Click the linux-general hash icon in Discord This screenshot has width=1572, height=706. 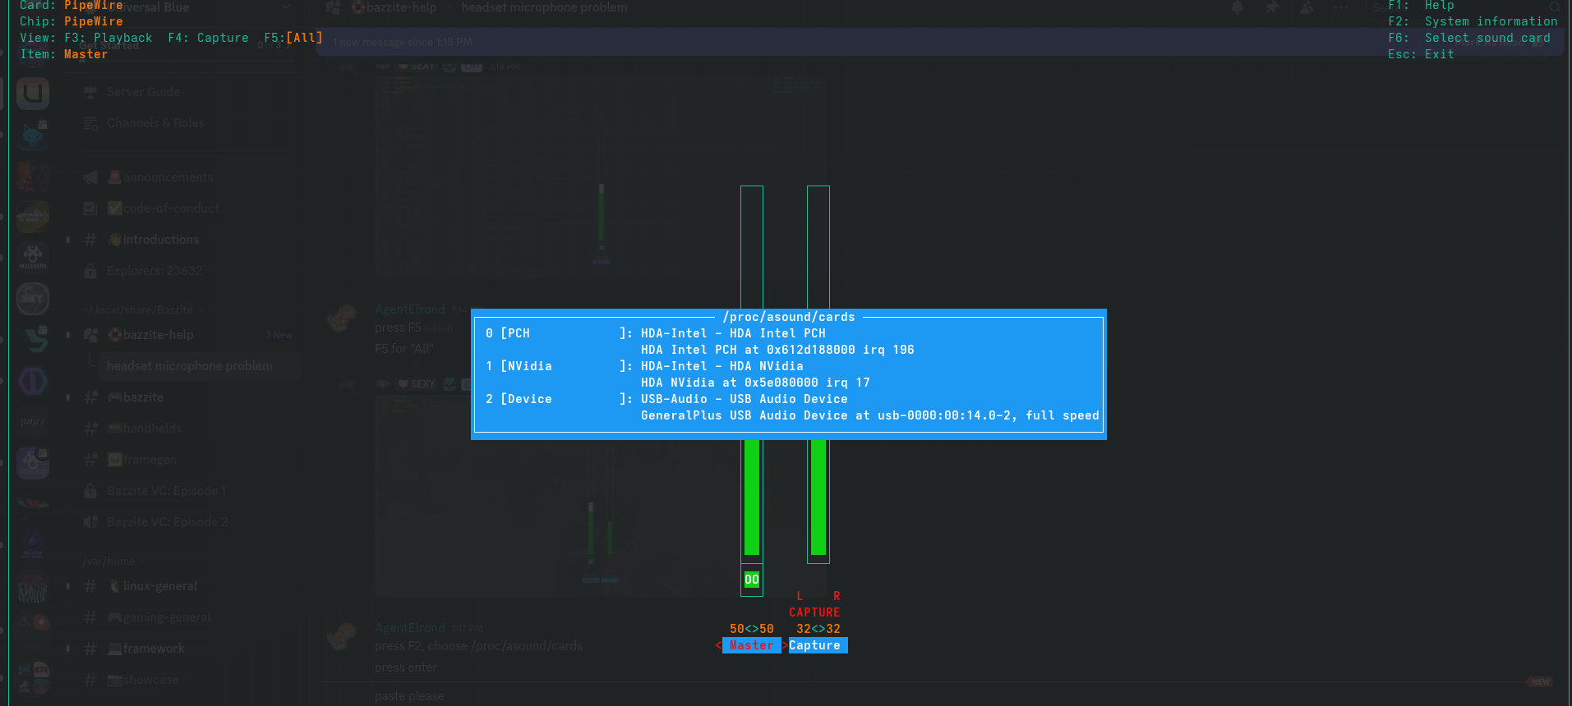[x=90, y=586]
